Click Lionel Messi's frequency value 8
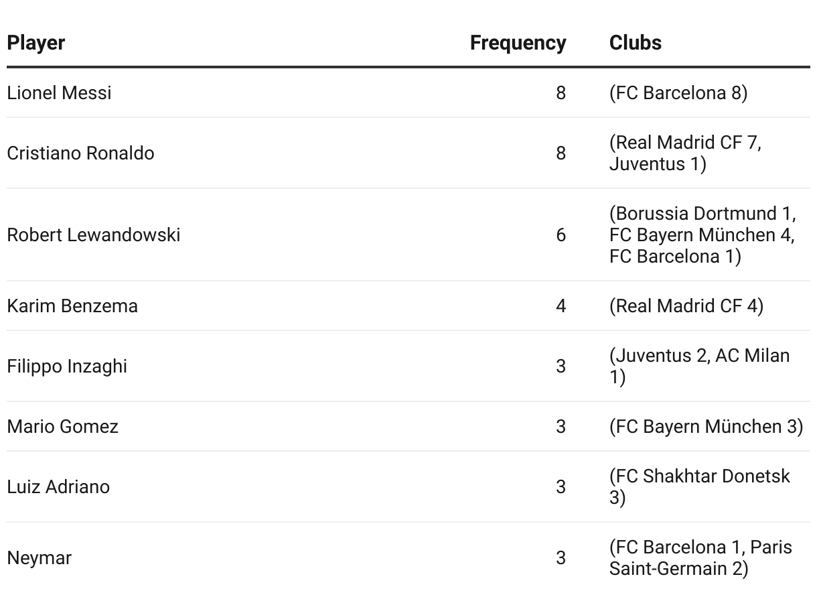The width and height of the screenshot is (817, 599). [x=561, y=92]
